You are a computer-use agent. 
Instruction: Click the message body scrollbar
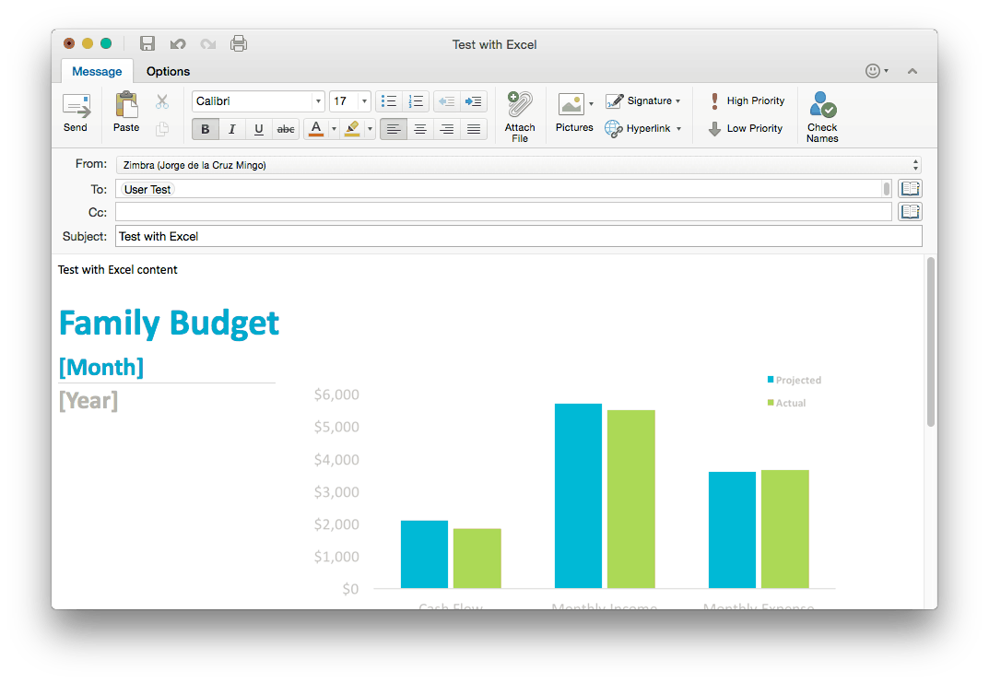click(930, 342)
